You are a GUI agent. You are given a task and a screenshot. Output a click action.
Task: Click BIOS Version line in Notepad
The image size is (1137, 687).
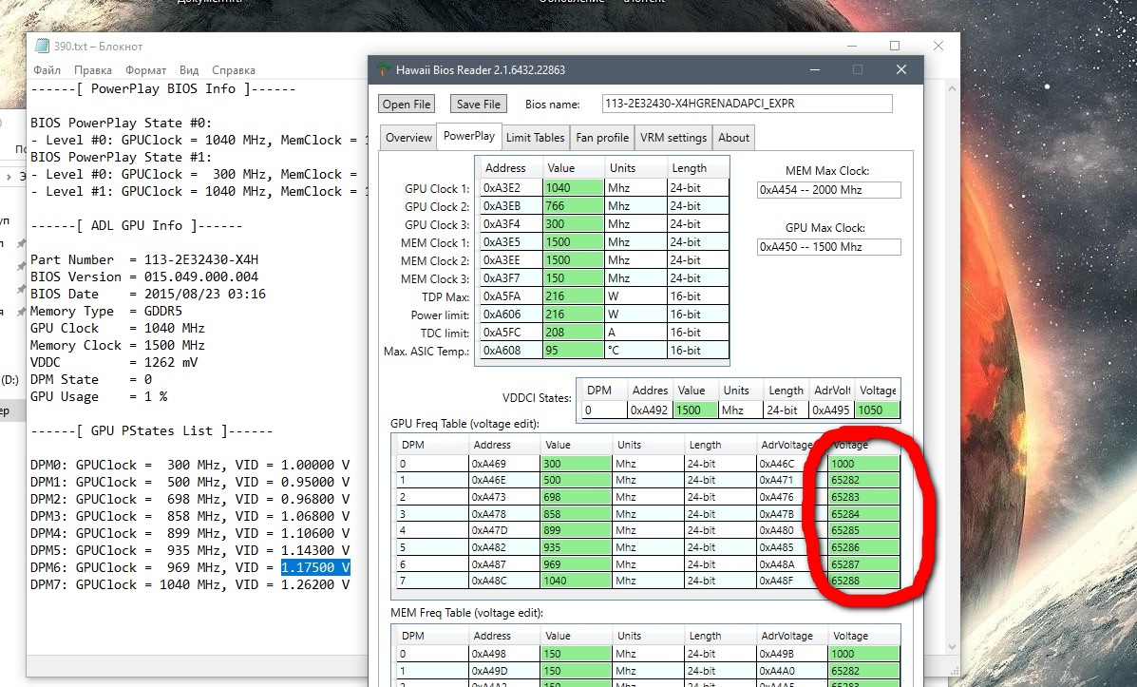pyautogui.click(x=144, y=277)
